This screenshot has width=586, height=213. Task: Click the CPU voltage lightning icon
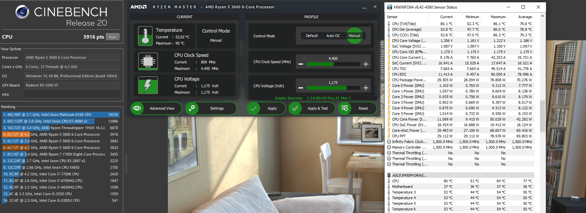point(148,85)
